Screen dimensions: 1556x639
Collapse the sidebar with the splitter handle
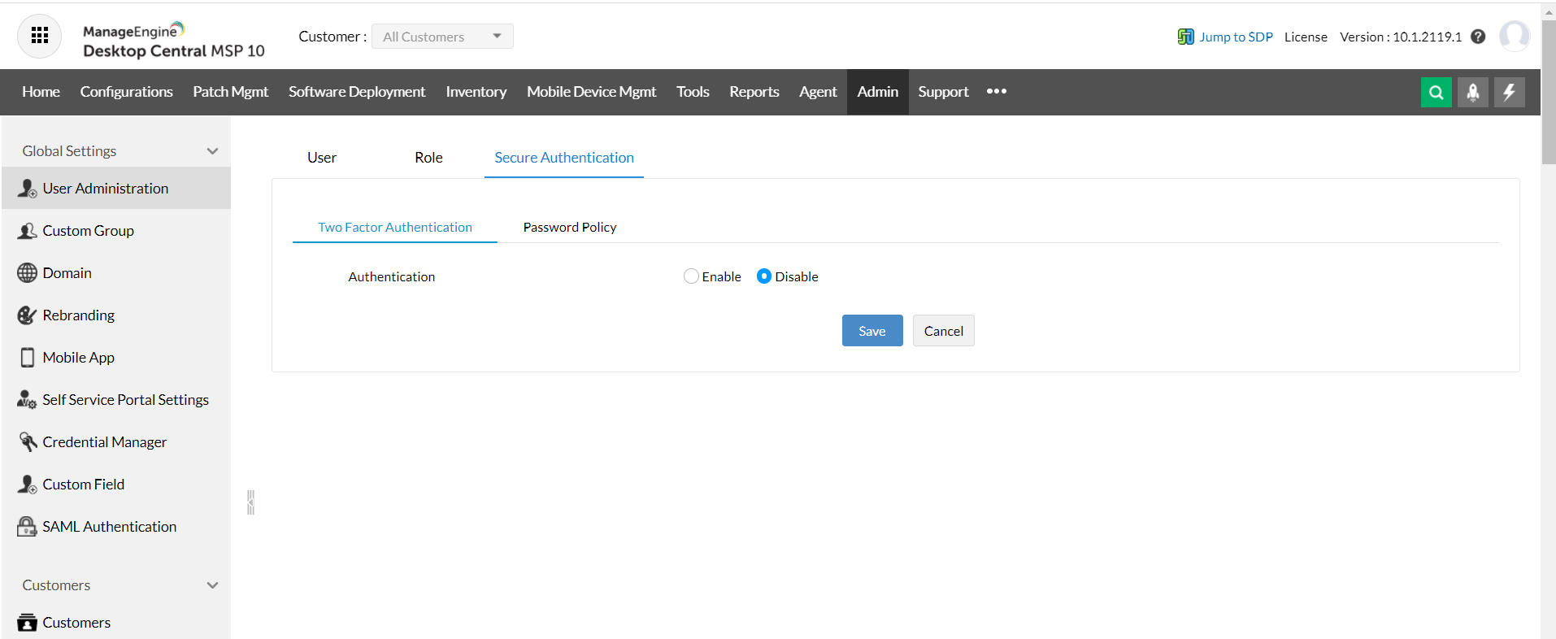[x=250, y=502]
